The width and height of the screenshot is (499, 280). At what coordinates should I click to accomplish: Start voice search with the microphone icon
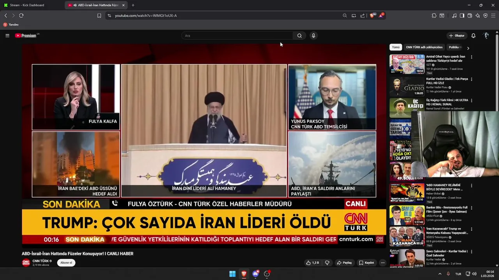pyautogui.click(x=313, y=35)
